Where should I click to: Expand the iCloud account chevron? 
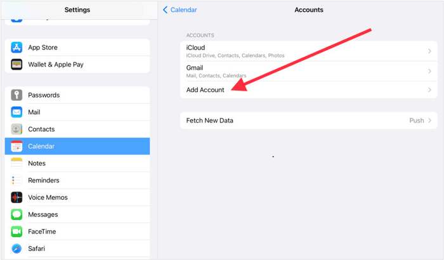[429, 51]
